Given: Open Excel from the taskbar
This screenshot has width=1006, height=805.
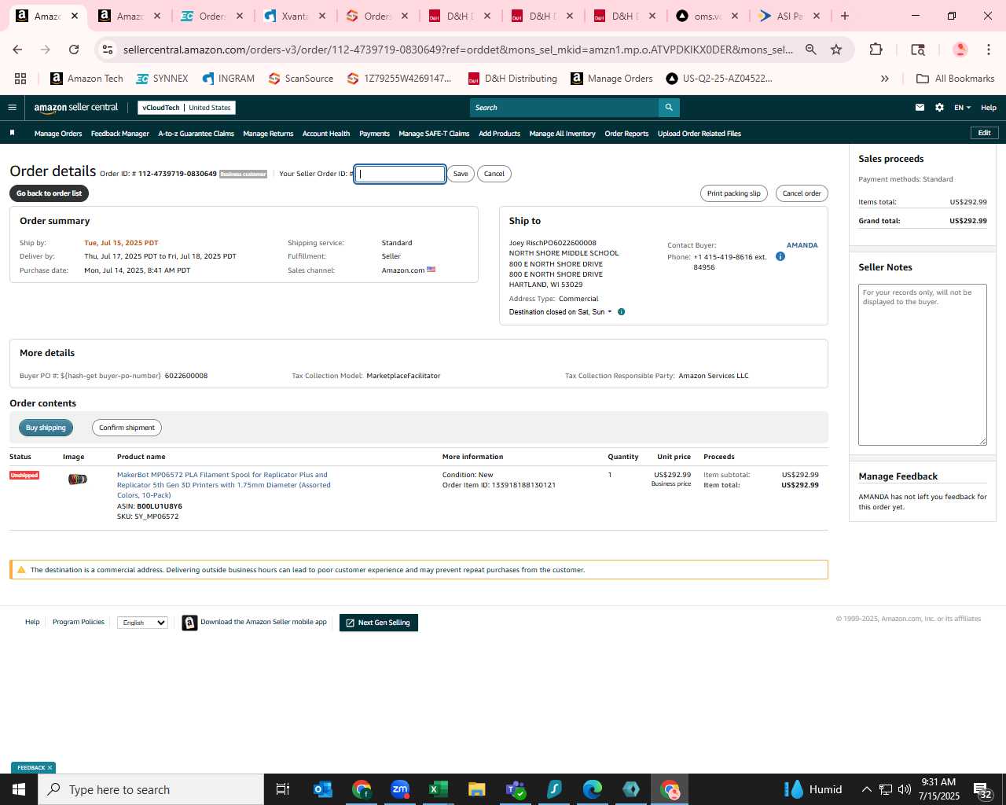Looking at the screenshot, I should coord(439,789).
